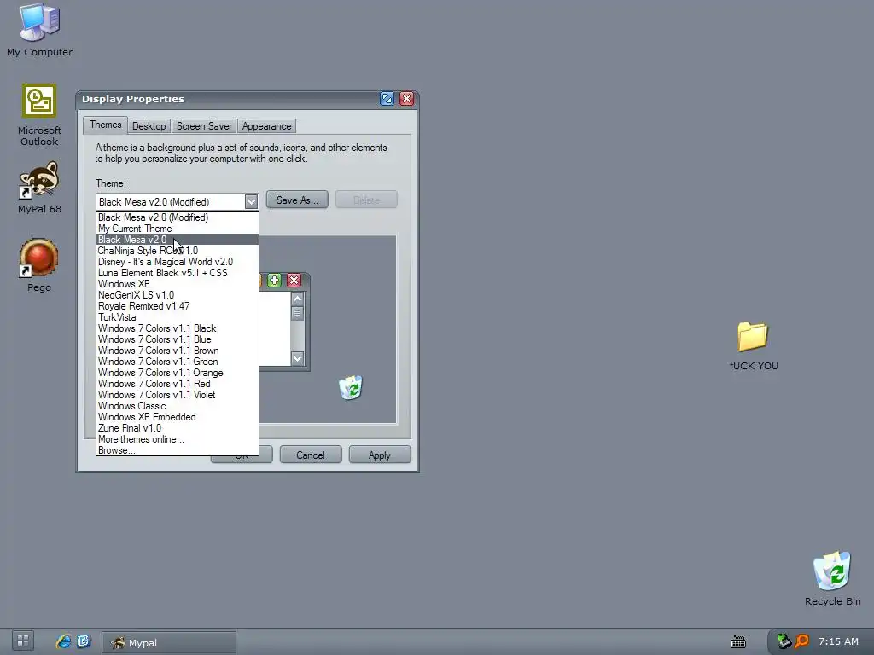This screenshot has height=655, width=874.
Task: Choose the Windows Classic theme
Action: point(178,406)
